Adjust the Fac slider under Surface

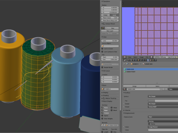tap(163, 101)
